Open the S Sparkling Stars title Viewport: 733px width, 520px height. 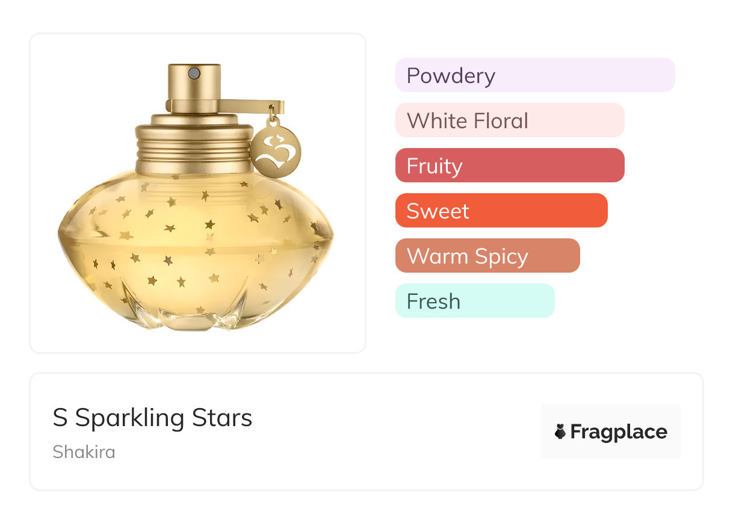point(152,418)
